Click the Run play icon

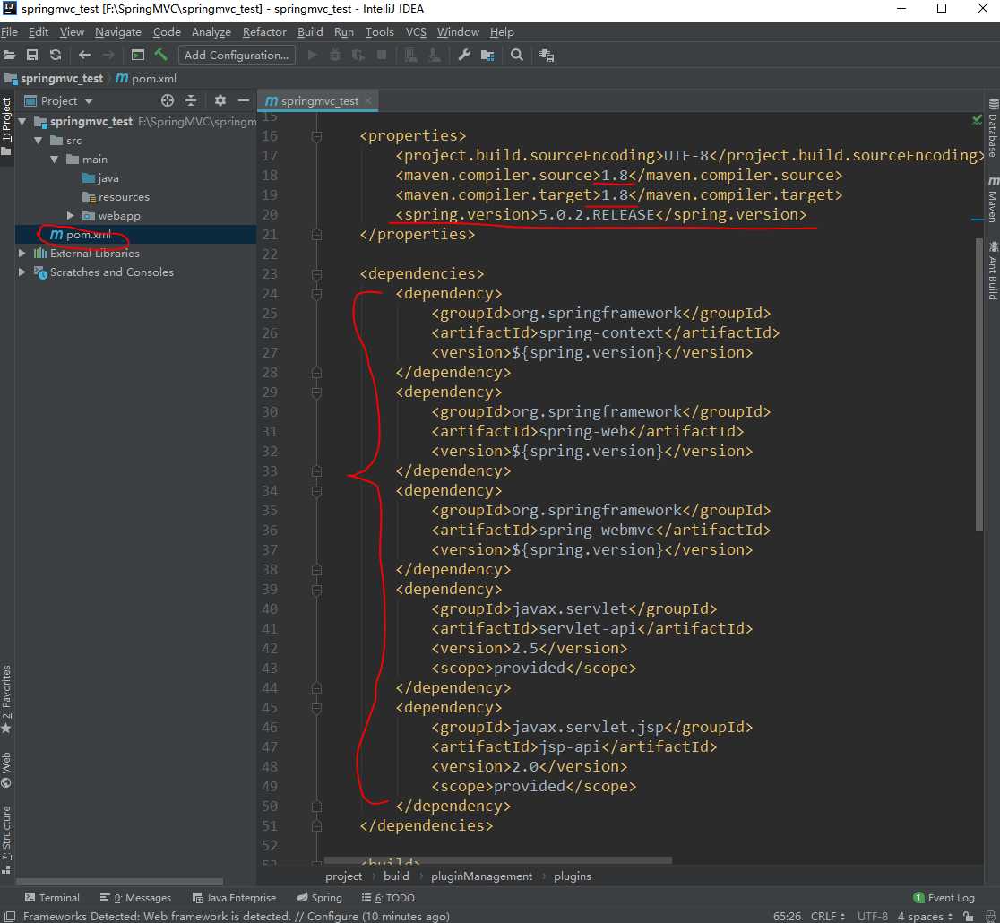coord(313,56)
